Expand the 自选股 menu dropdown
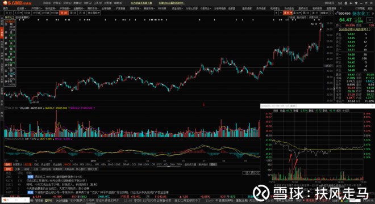Viewport: 375px width, 204px height. point(22,8)
